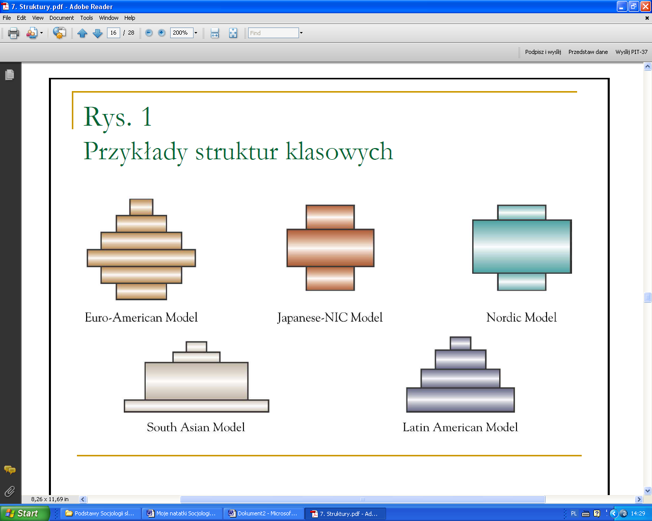Screen dimensions: 652x521
Task: Click the Euro-American Model caption
Action: [x=141, y=317]
